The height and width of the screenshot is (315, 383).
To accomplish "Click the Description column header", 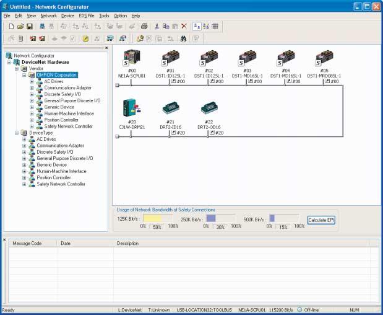I will [x=241, y=243].
